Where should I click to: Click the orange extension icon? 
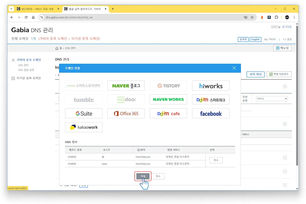pyautogui.click(x=262, y=17)
